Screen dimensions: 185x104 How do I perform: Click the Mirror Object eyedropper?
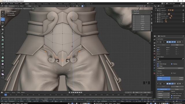(x=183, y=59)
